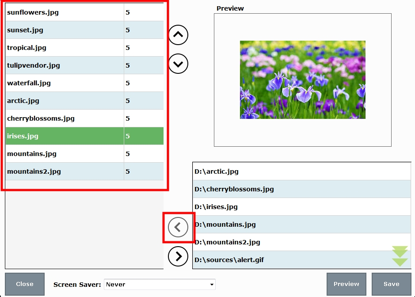This screenshot has height=297, width=415.
Task: Add the highlighted file to the slideshow list
Action: (x=178, y=228)
